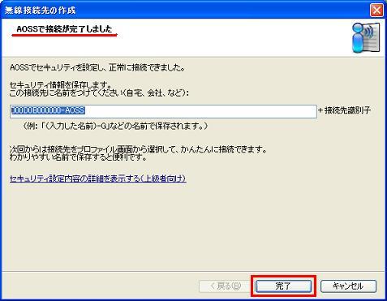
Task: Click the example hint text starting with 例
Action: [115, 126]
